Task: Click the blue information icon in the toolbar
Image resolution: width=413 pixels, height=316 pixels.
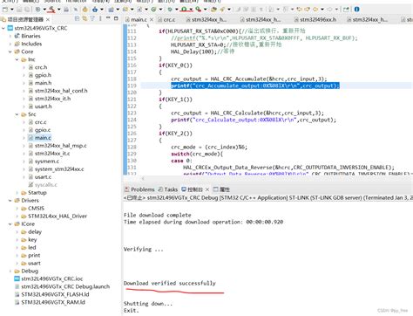Action: pyautogui.click(x=356, y=10)
